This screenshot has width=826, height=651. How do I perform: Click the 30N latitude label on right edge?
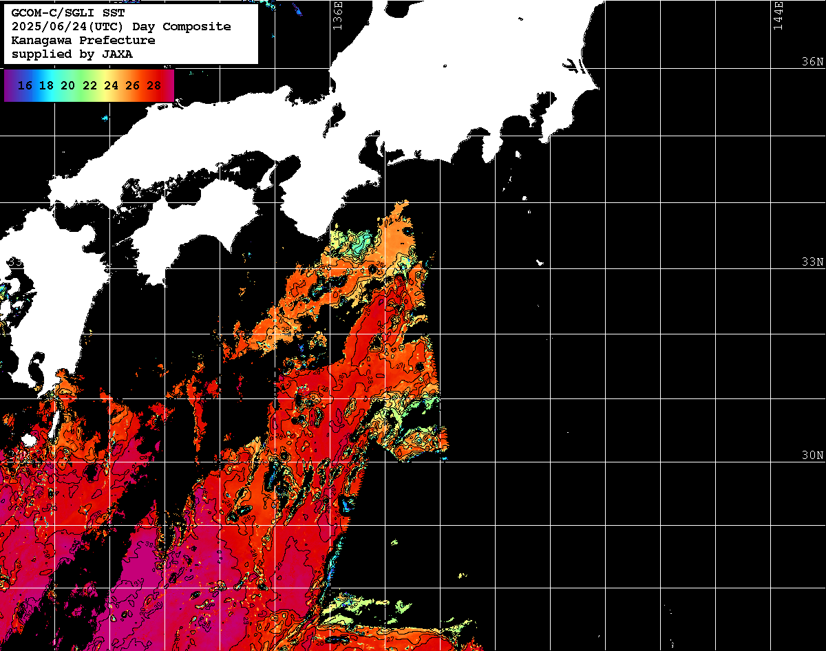click(x=812, y=455)
